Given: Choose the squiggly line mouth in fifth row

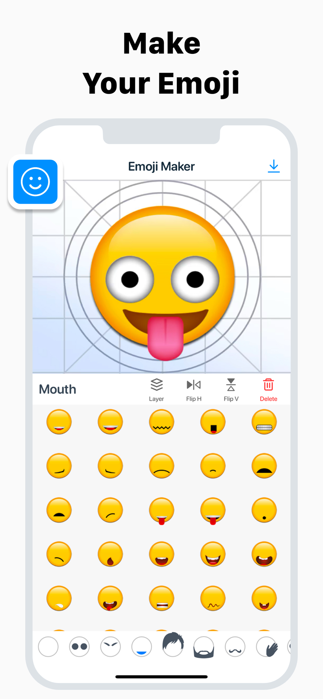Looking at the screenshot, I should (213, 598).
